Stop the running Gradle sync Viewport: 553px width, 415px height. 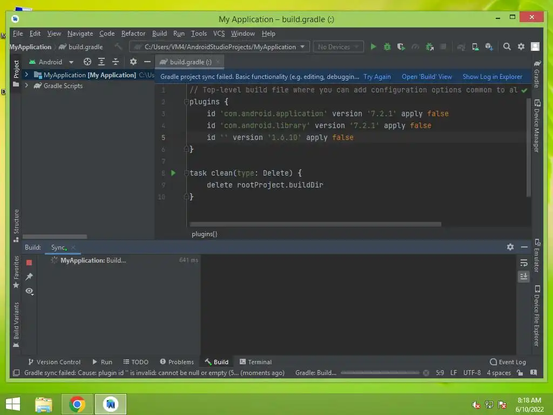point(29,263)
